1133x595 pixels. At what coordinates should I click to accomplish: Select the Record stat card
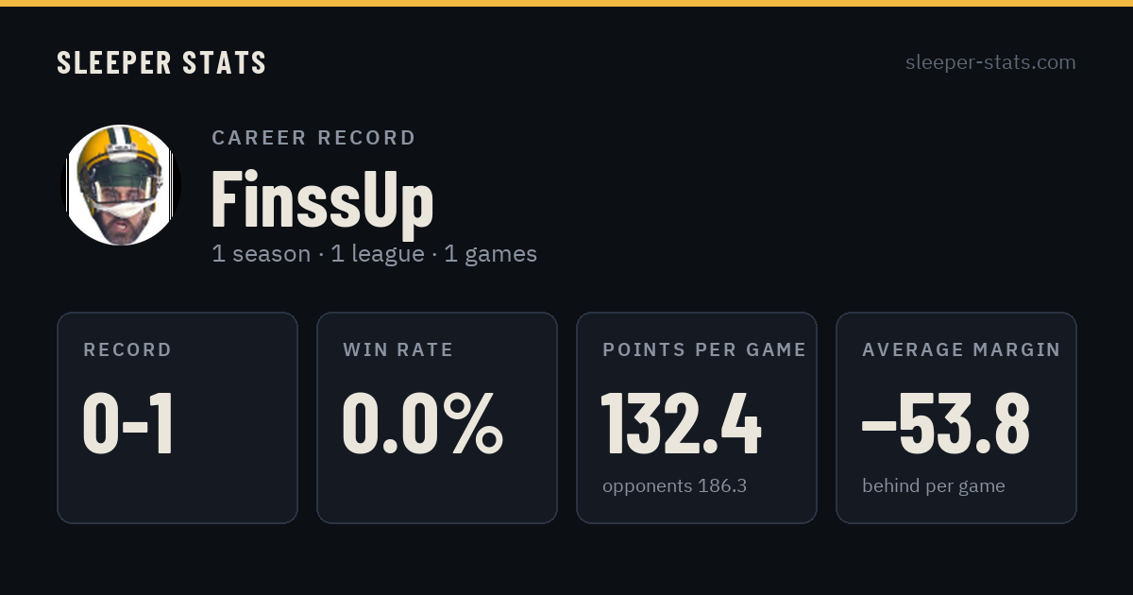[178, 417]
